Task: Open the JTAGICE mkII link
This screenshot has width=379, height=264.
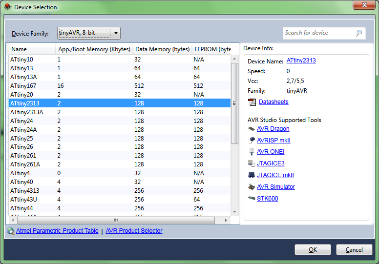Action: point(275,175)
